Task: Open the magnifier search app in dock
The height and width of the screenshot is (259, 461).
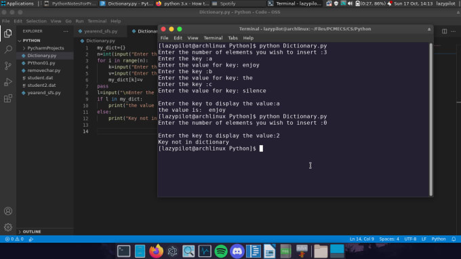Action: tap(188, 252)
